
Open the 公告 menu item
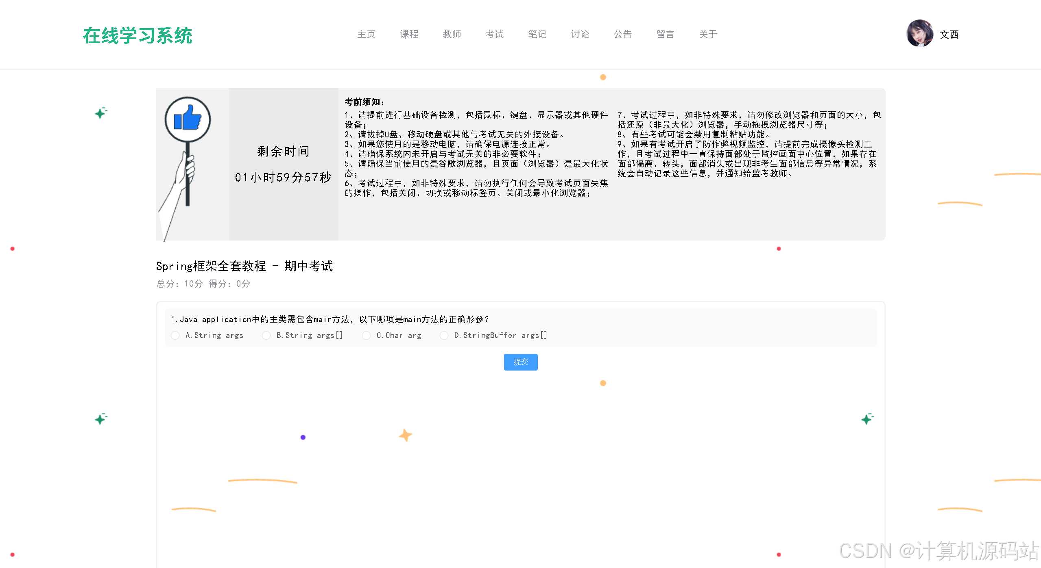(622, 34)
